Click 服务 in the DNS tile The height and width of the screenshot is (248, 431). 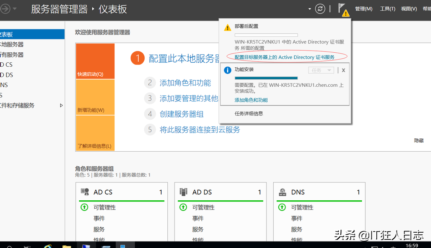click(297, 229)
